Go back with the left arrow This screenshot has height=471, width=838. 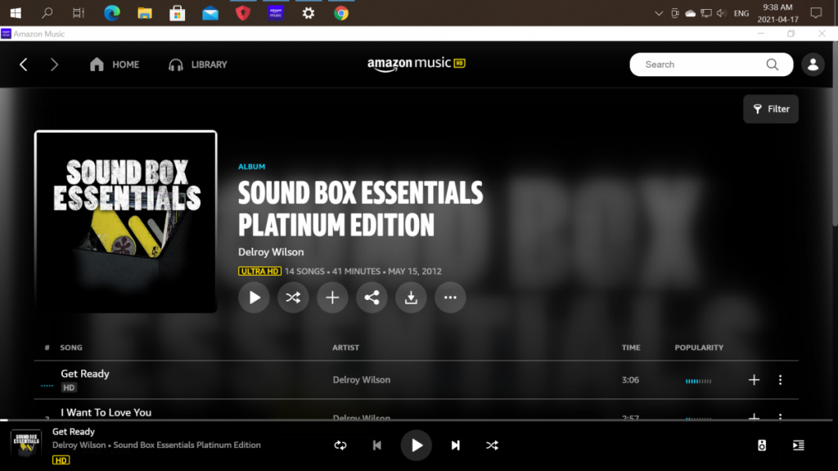[24, 65]
